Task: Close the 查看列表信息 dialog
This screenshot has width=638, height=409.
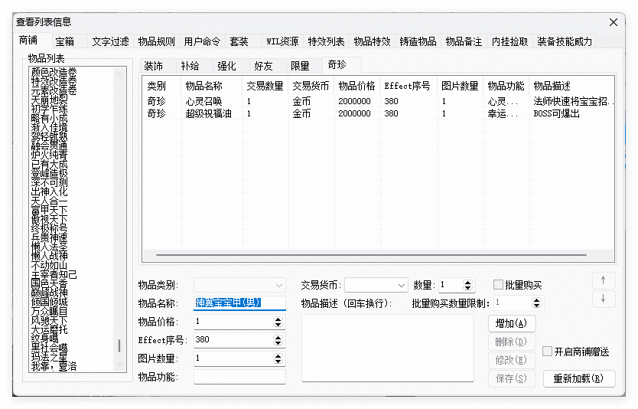Action: pyautogui.click(x=614, y=22)
